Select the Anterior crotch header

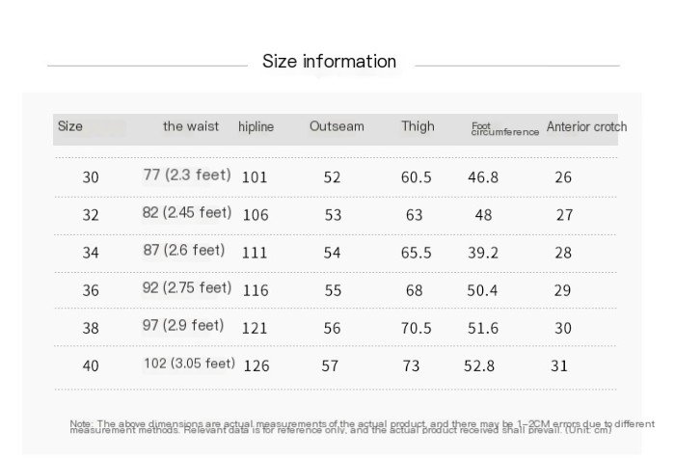(x=586, y=126)
